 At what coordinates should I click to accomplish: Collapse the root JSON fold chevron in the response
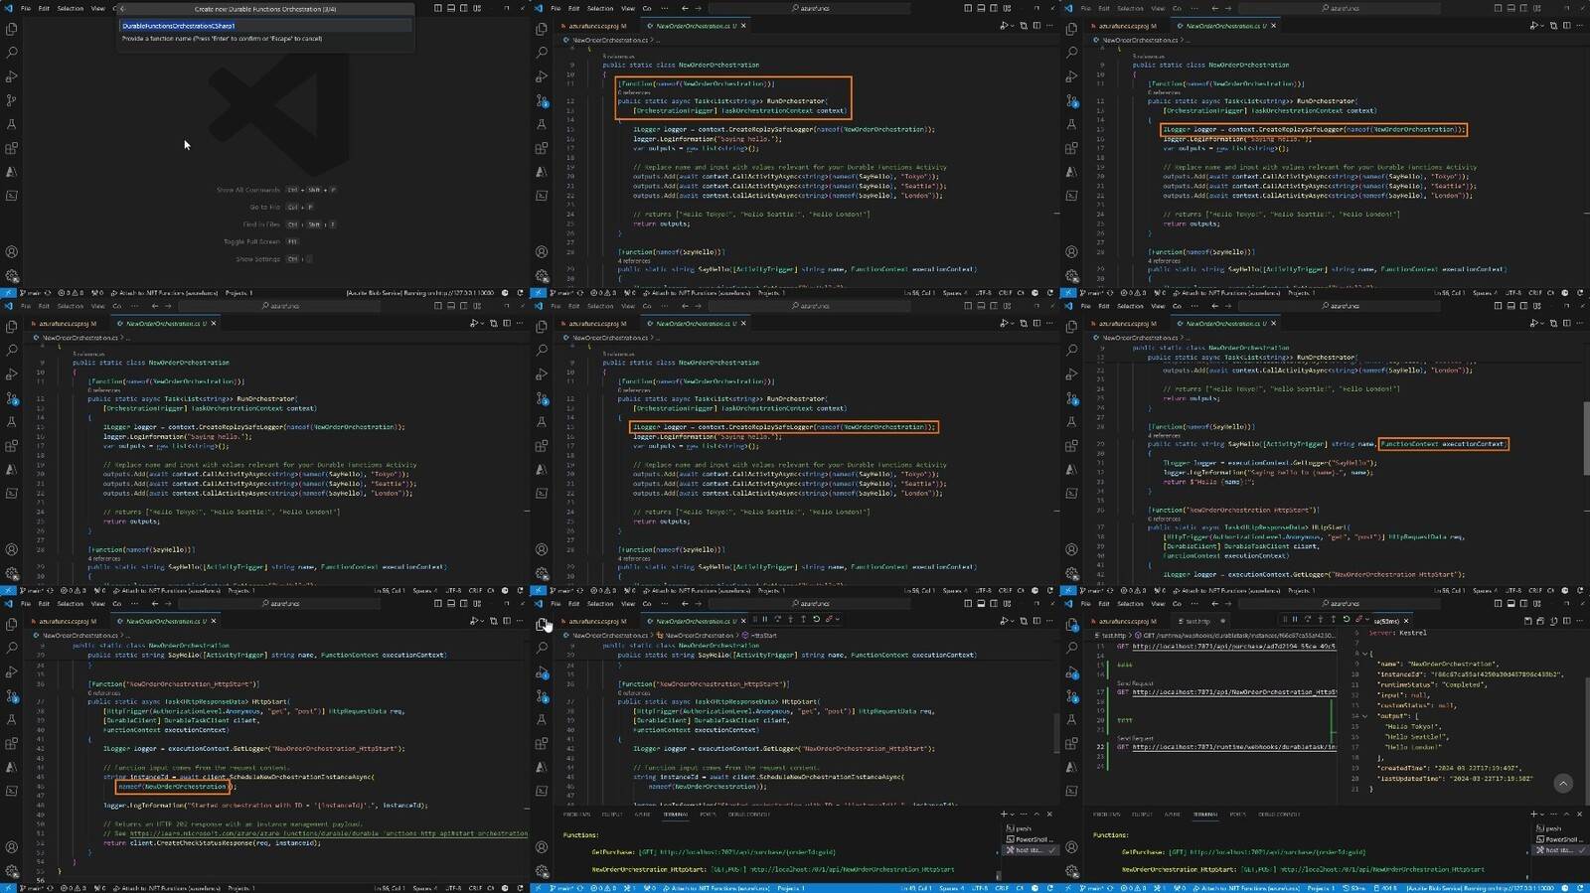1364,654
